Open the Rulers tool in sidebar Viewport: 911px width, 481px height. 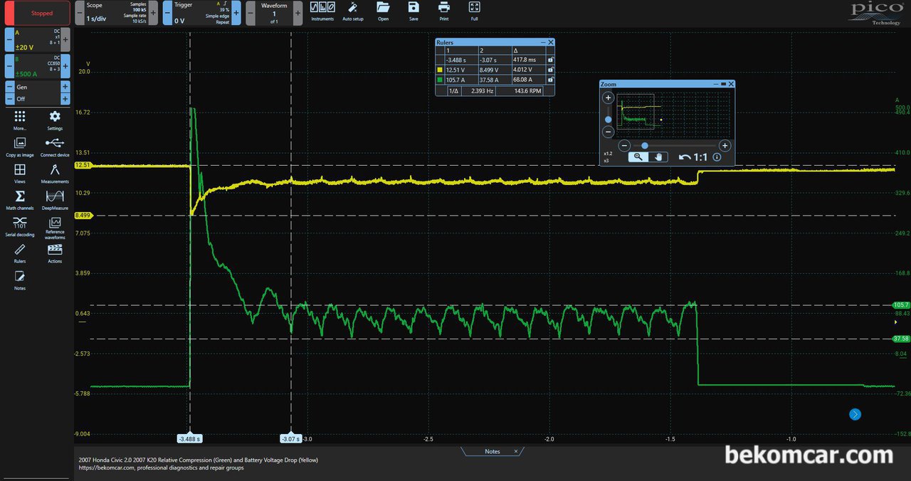pyautogui.click(x=20, y=253)
